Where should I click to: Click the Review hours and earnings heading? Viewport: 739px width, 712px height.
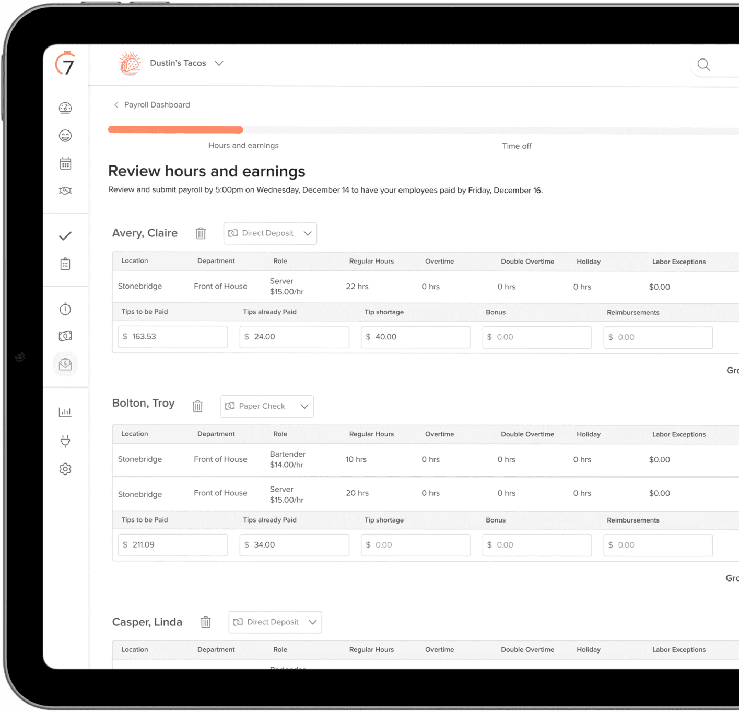click(x=207, y=171)
